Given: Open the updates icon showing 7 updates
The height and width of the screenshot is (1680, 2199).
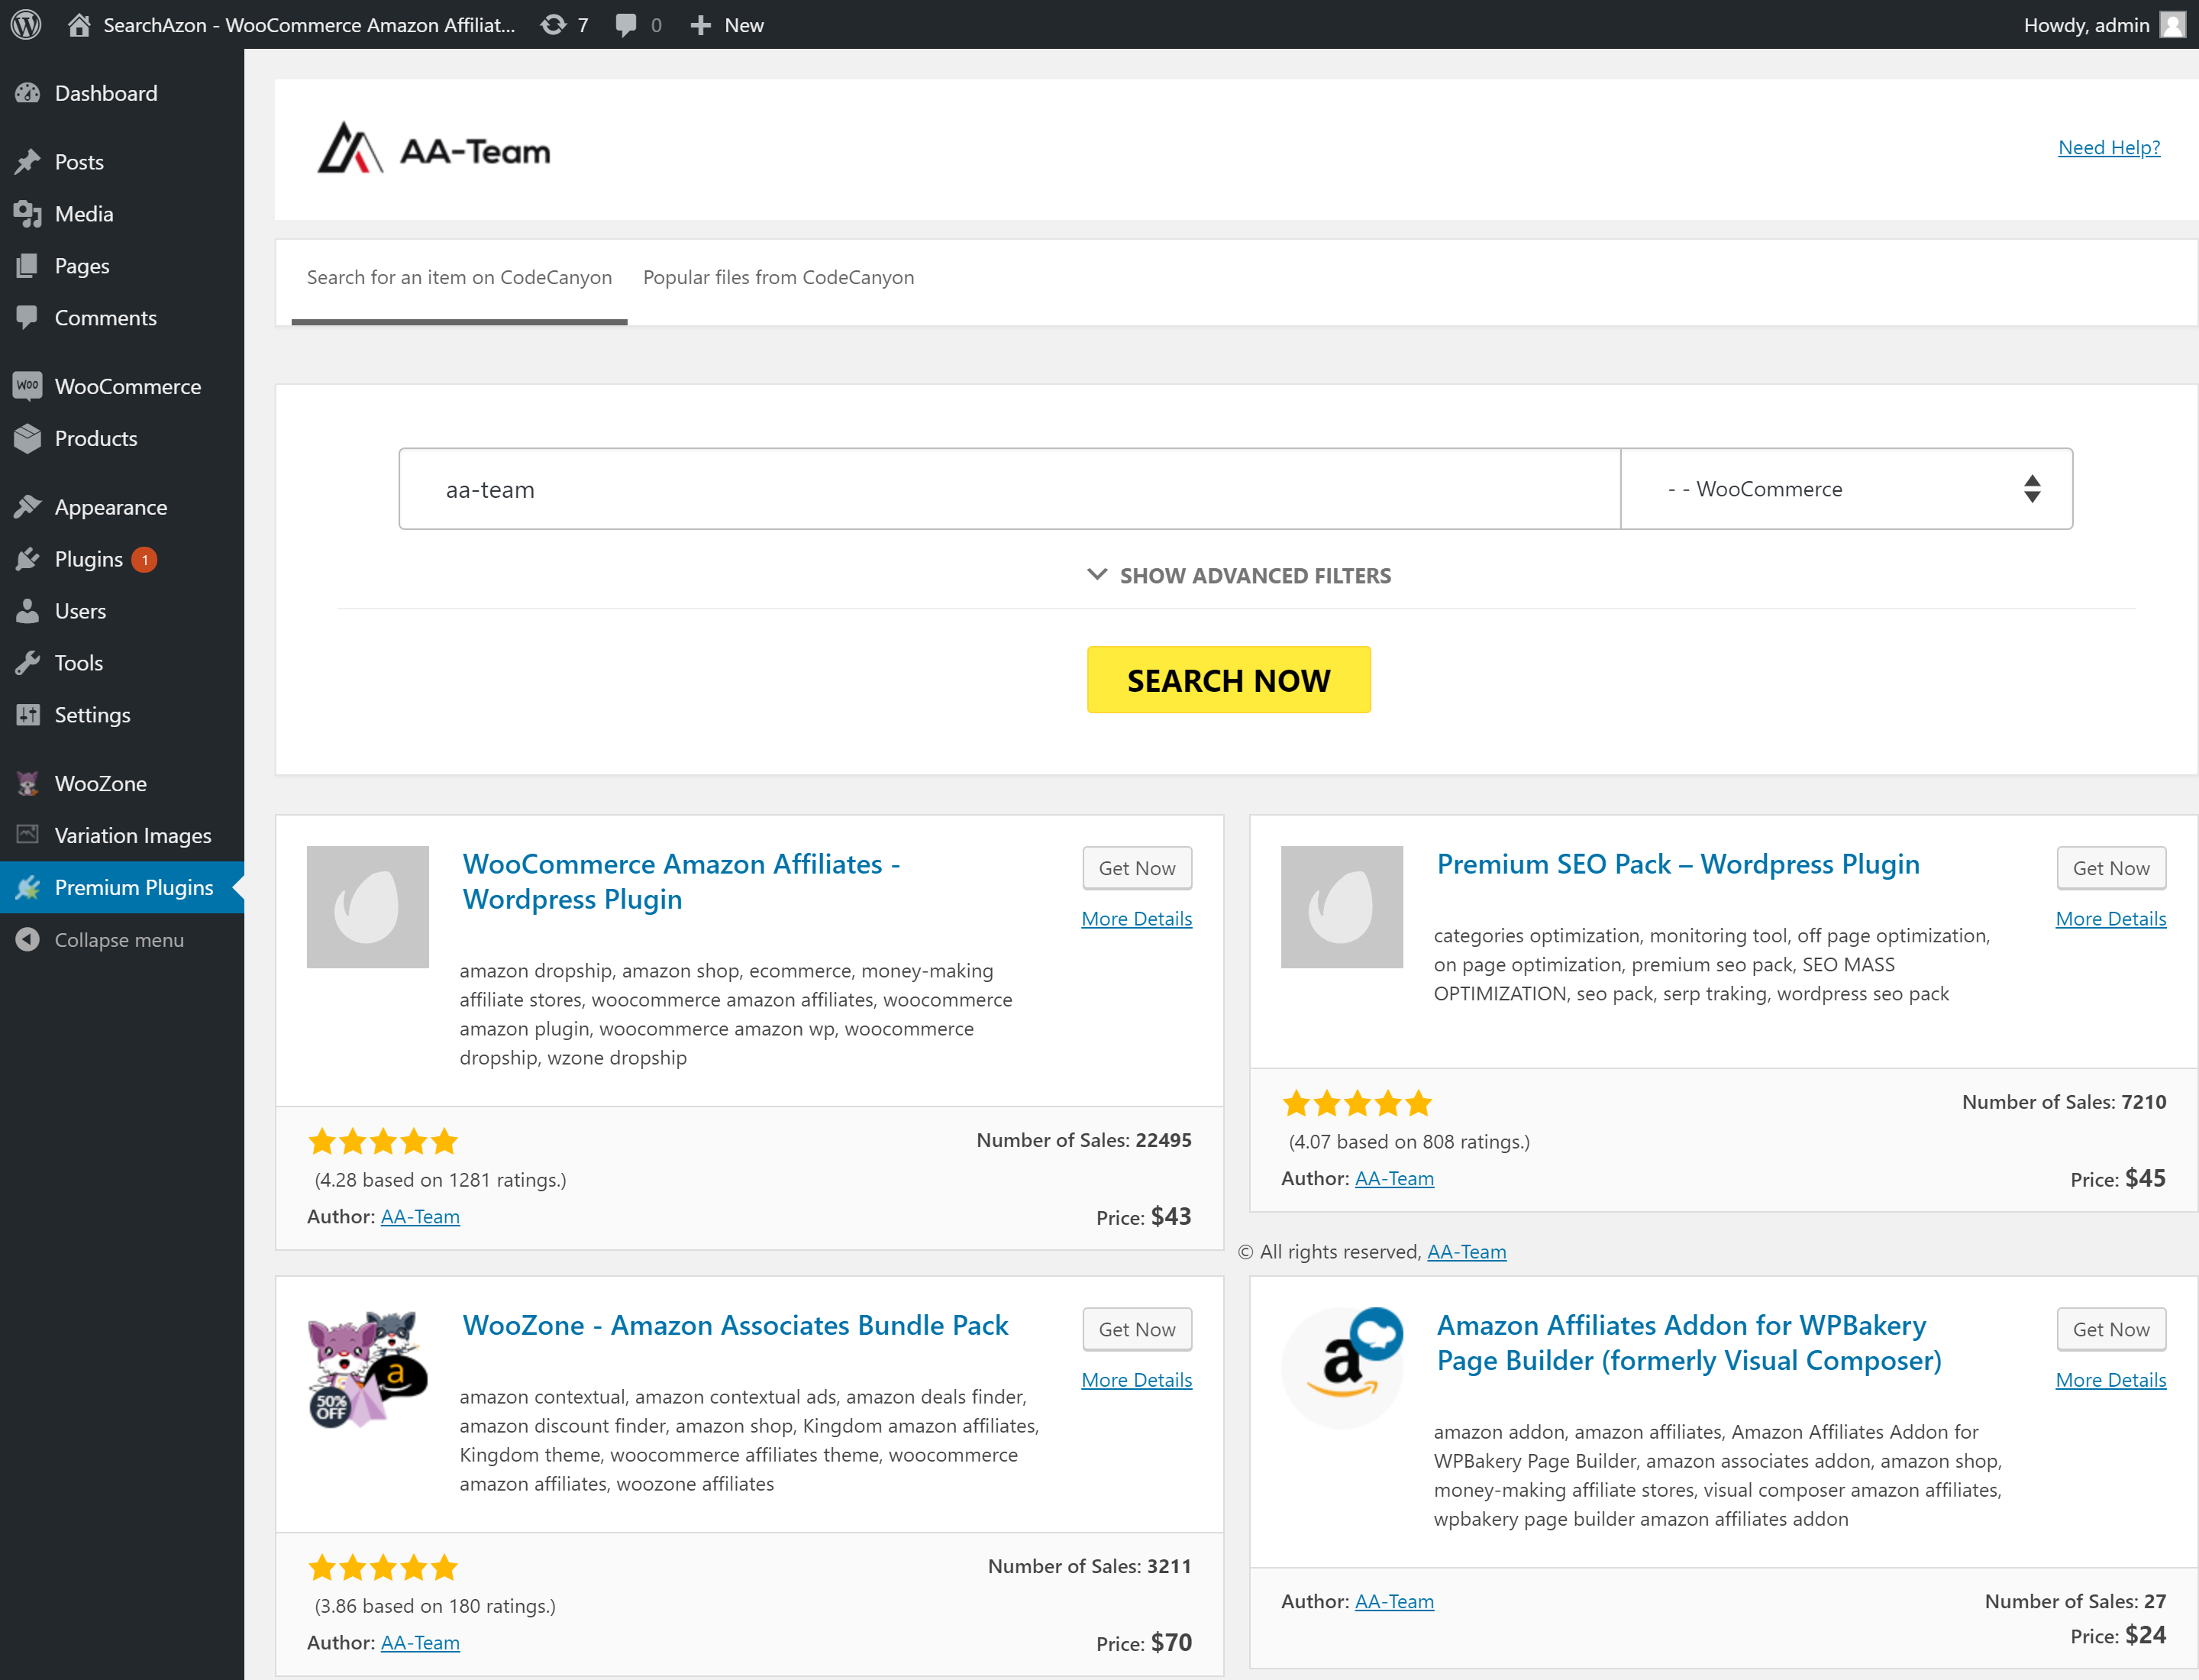Looking at the screenshot, I should pos(552,25).
